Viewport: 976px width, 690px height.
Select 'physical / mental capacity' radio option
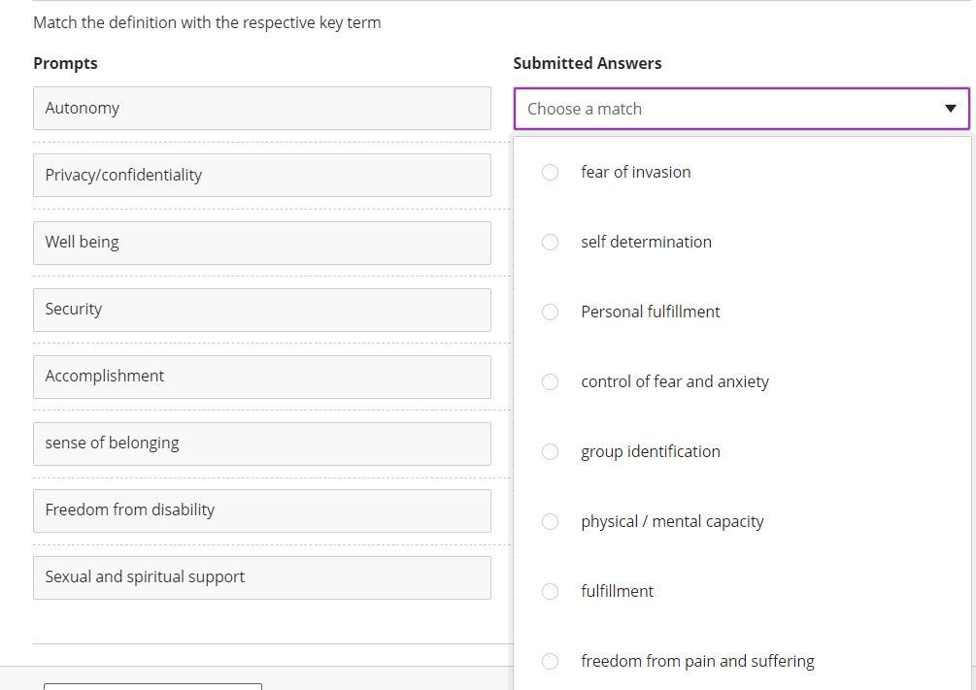click(550, 521)
